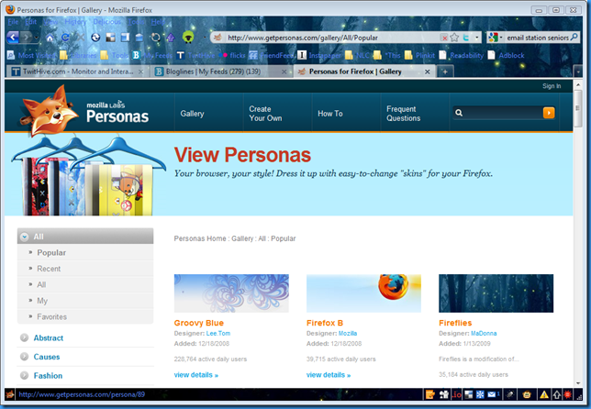591x409 pixels.
Task: Select Popular in the All category
Action: [x=51, y=253]
